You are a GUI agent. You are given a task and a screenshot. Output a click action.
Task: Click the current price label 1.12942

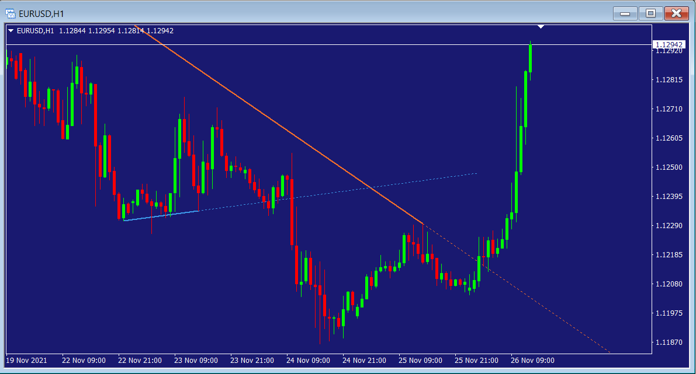click(669, 44)
